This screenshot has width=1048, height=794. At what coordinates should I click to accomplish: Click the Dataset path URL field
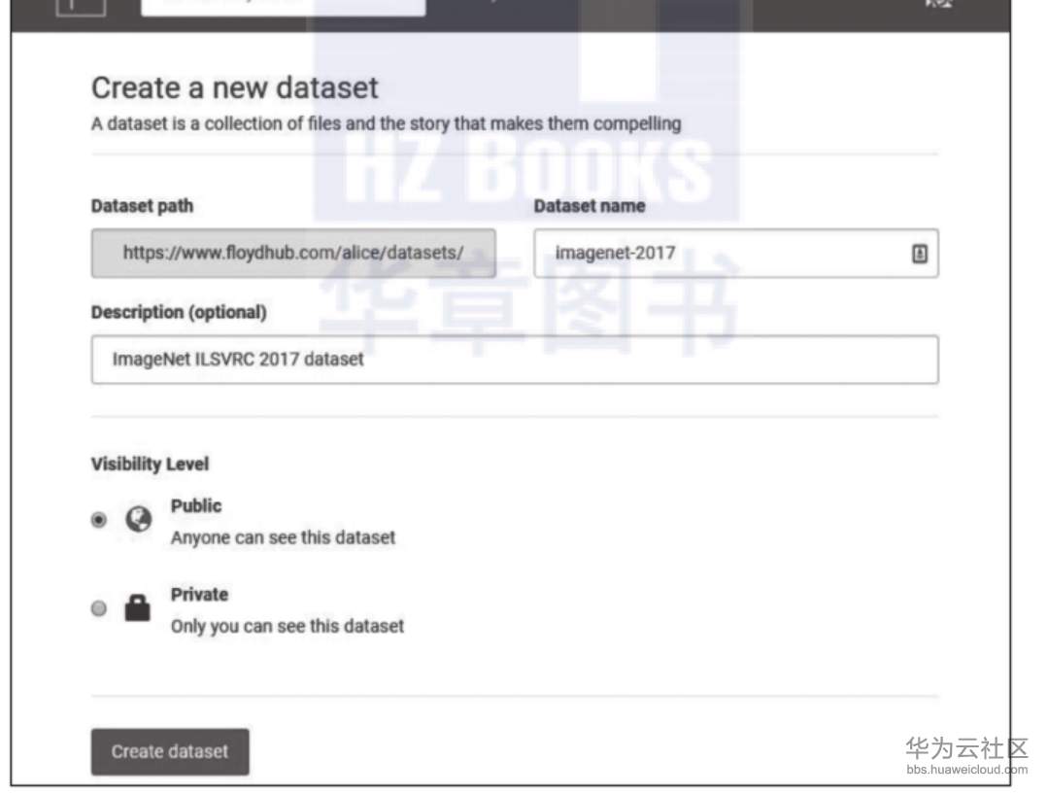point(293,254)
